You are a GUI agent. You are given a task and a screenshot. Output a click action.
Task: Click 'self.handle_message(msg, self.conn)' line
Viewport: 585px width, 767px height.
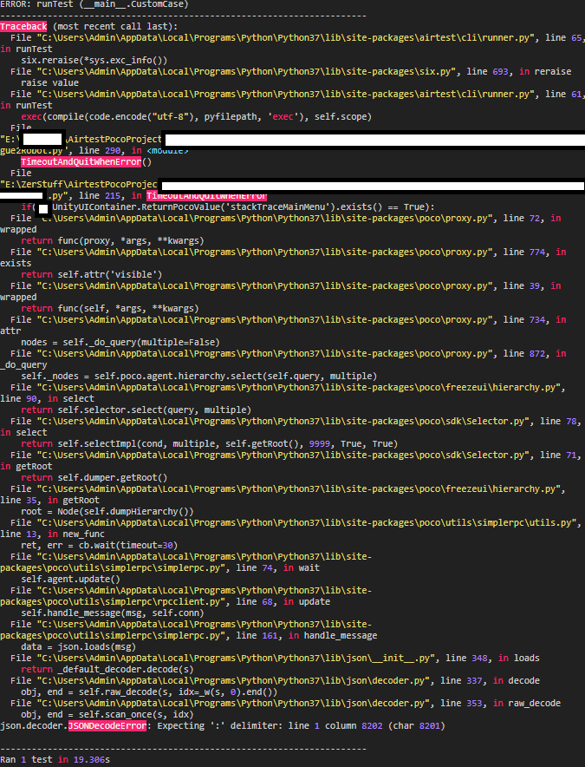[113, 613]
